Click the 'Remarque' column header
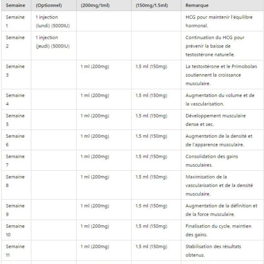The height and width of the screenshot is (264, 264). click(x=197, y=5)
